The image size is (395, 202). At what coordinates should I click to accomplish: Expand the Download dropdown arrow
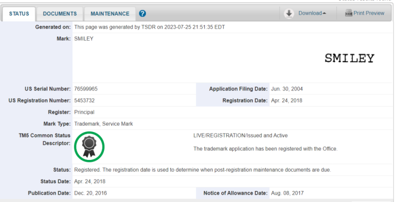324,13
